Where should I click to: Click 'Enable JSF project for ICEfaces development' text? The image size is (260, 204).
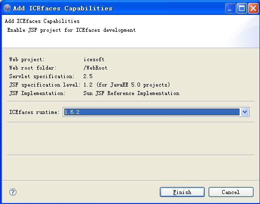(71, 30)
